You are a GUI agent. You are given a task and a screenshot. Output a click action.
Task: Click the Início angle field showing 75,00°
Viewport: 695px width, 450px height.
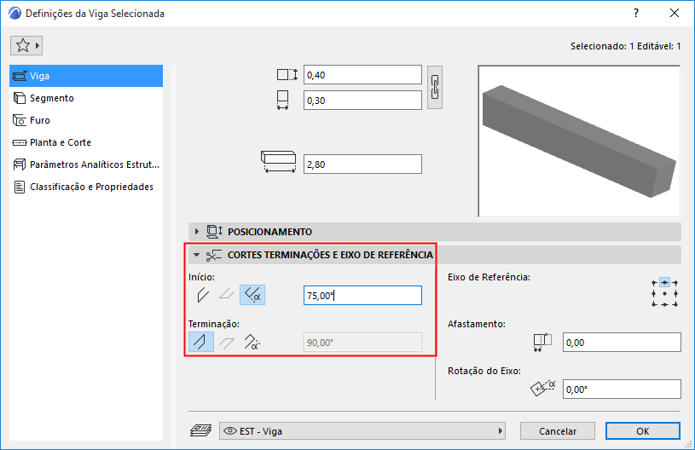coord(362,296)
